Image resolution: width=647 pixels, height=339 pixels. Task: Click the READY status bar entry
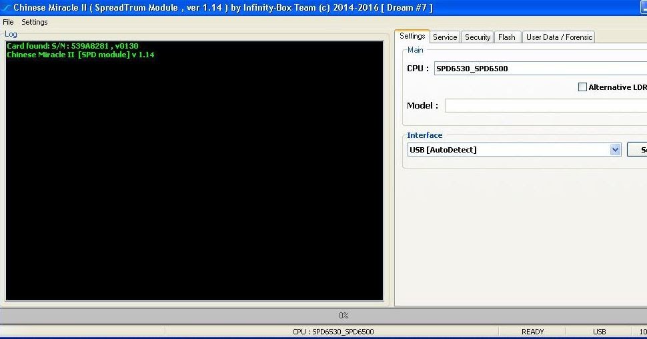pos(532,332)
